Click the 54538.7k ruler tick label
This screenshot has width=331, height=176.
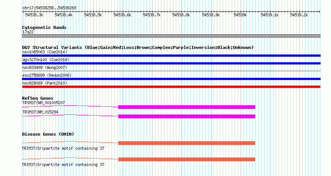pyautogui.click(x=152, y=15)
